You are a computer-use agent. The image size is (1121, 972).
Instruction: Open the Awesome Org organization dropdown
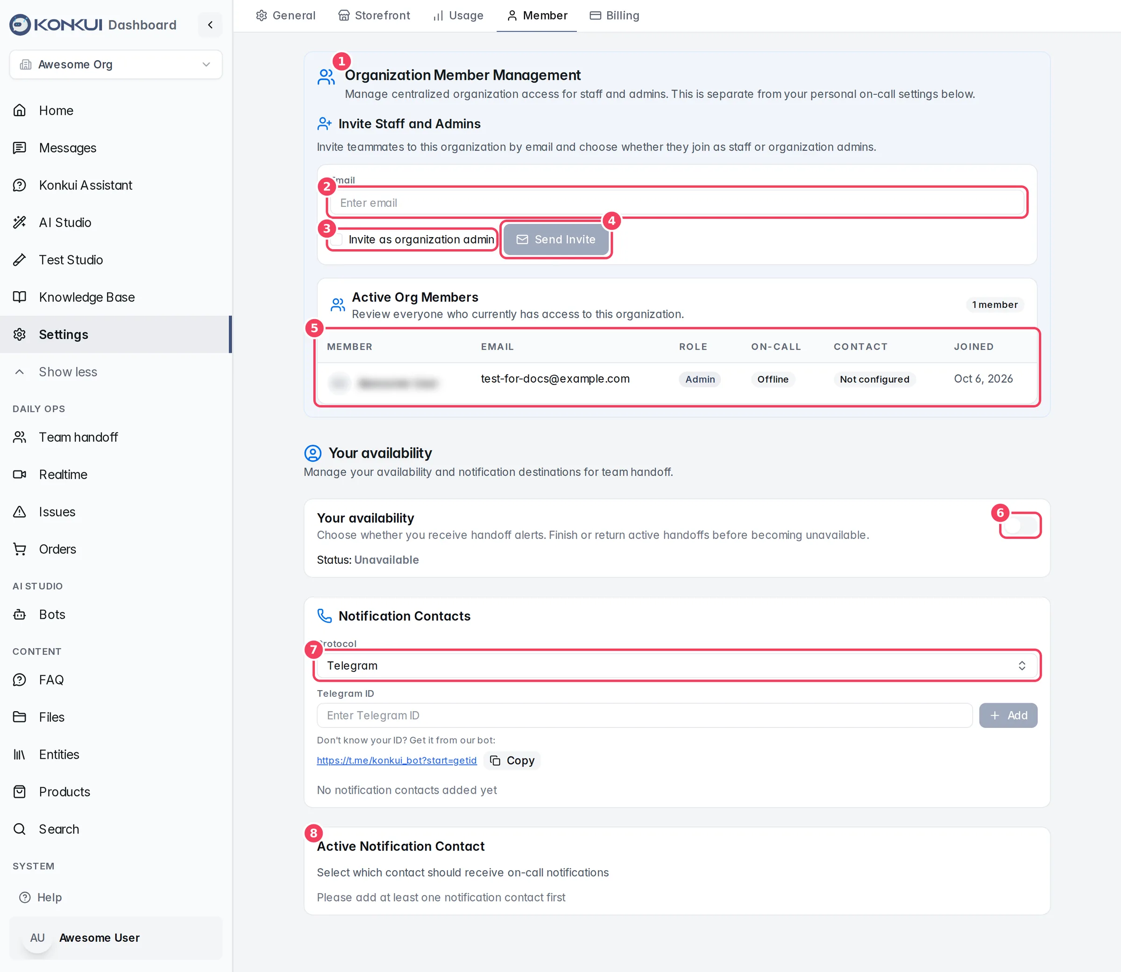(x=116, y=64)
